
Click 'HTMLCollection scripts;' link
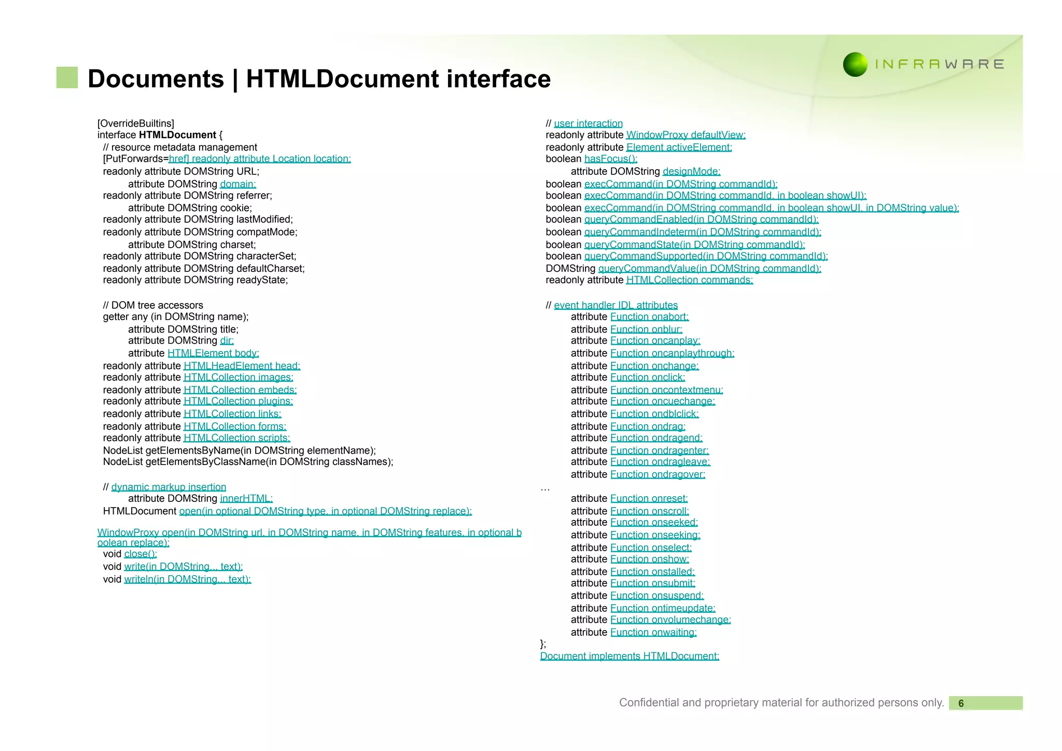(237, 438)
